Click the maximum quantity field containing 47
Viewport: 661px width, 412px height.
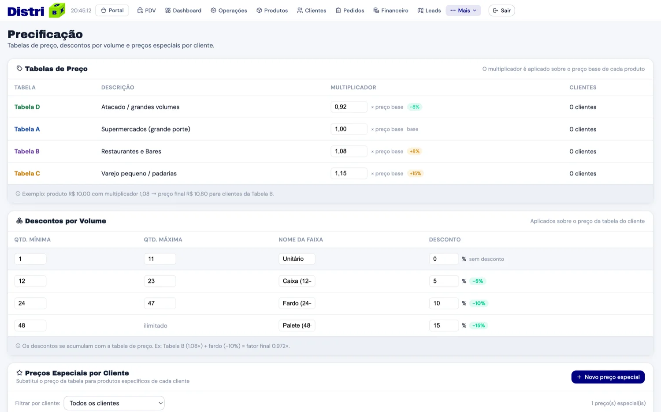(160, 303)
